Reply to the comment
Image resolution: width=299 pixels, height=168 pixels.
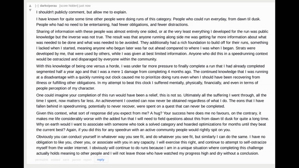(100, 160)
